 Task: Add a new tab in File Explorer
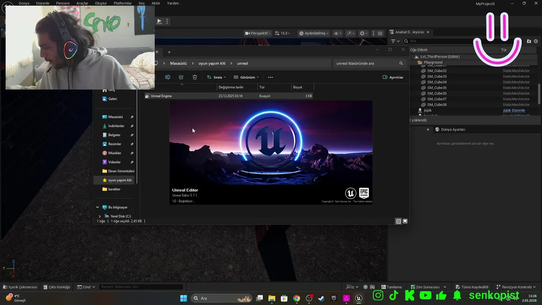click(x=169, y=52)
